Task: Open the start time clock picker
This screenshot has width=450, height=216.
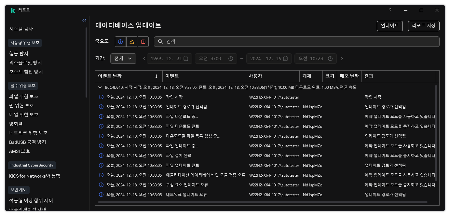Action: coord(230,59)
